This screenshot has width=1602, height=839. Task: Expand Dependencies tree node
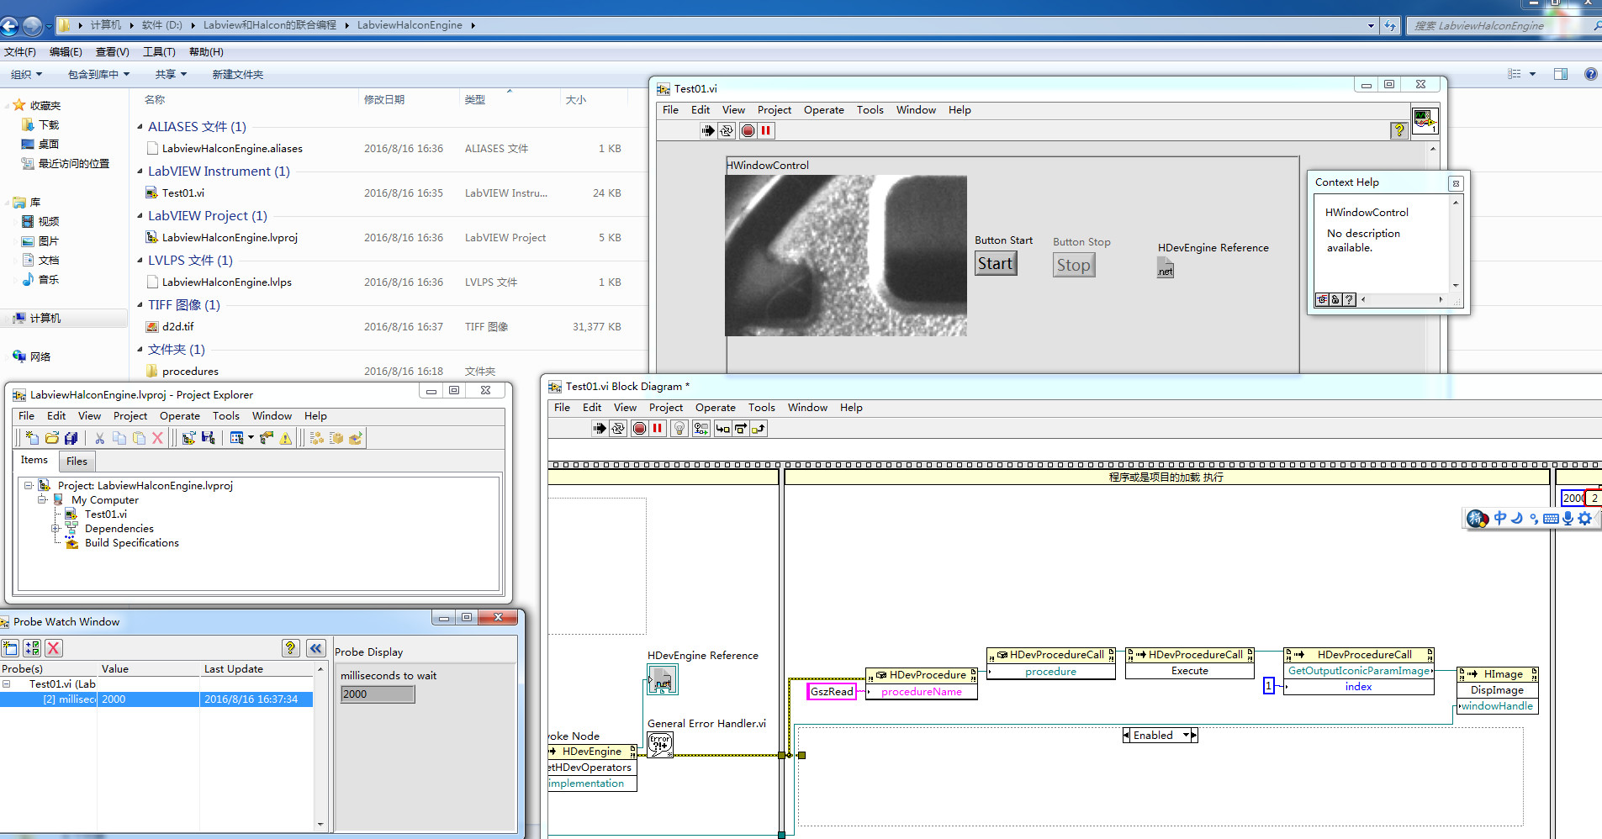(56, 529)
